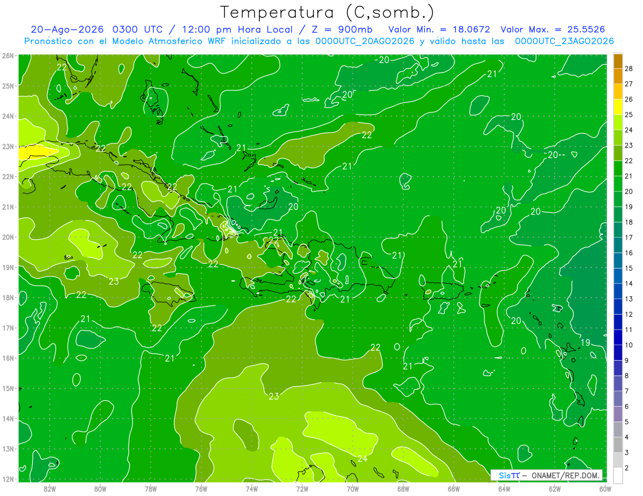The image size is (643, 496).
Task: Click the 14N latitude axis label
Action: coord(8,418)
